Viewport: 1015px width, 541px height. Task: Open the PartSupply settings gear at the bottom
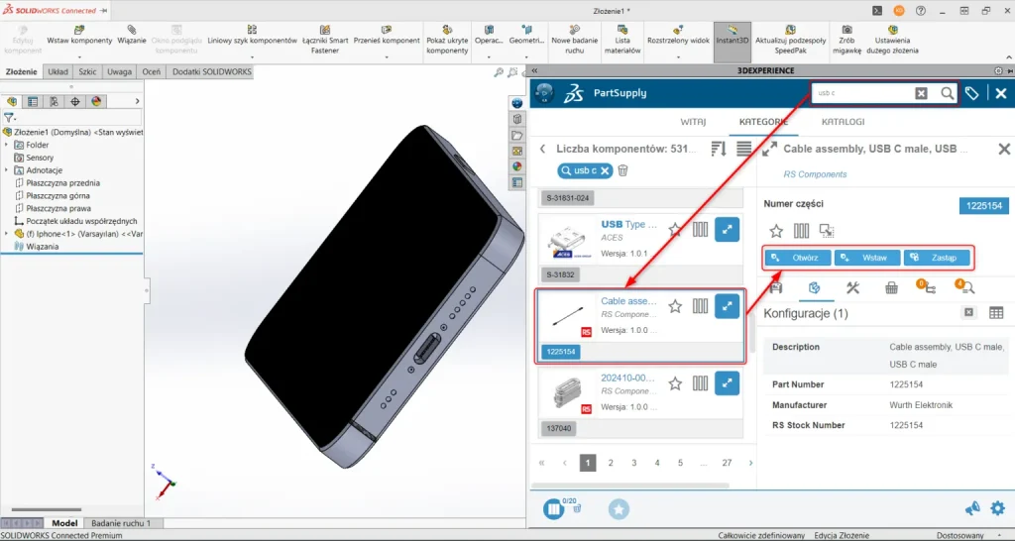point(997,508)
